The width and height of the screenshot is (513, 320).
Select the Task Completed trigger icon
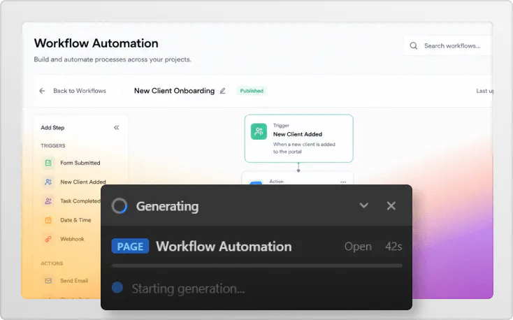[x=48, y=201]
